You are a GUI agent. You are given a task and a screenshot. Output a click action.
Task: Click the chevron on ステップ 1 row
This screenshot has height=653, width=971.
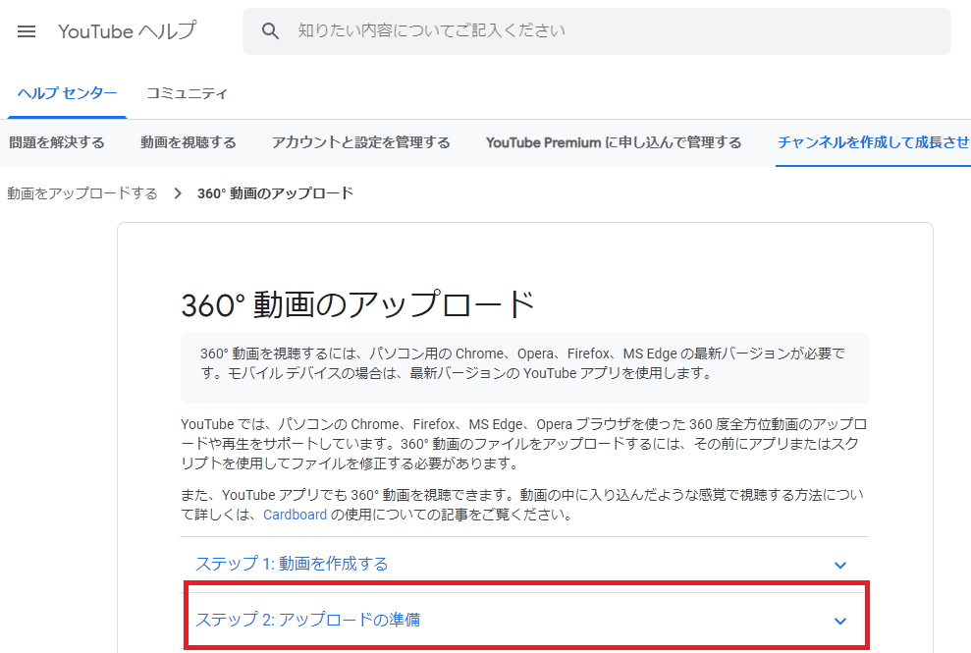tap(839, 565)
